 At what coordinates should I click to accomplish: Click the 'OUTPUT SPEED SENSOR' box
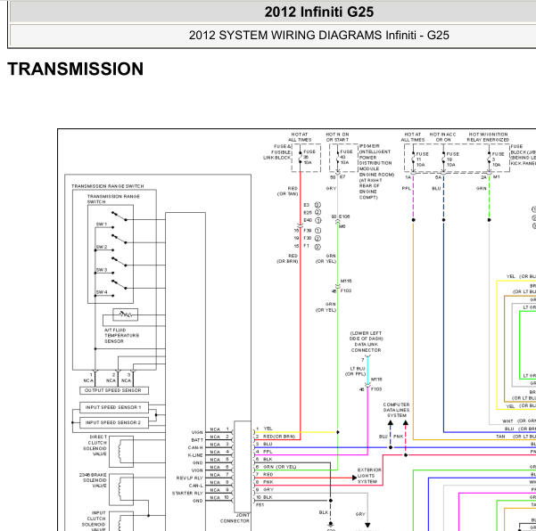click(x=114, y=390)
